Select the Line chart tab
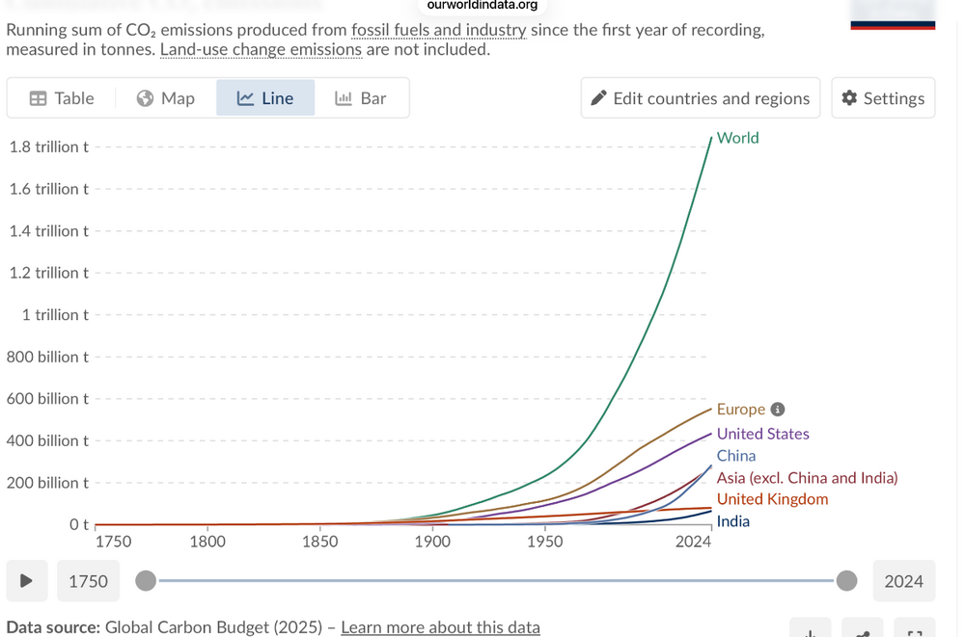Screen dimensions: 965x637 pyautogui.click(x=265, y=98)
